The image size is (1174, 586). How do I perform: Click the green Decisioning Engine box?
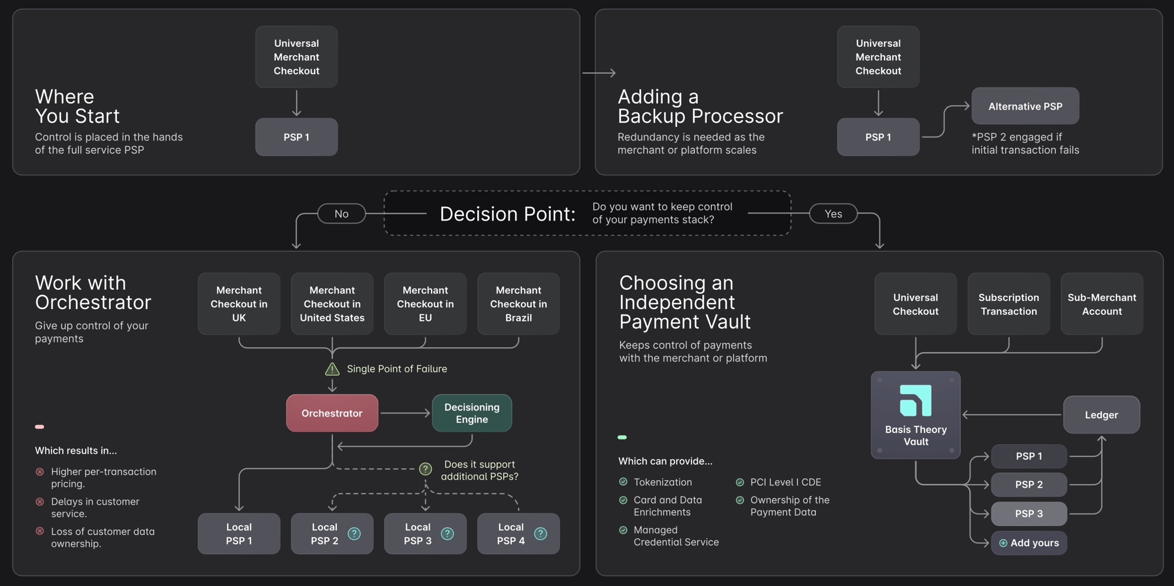tap(472, 414)
